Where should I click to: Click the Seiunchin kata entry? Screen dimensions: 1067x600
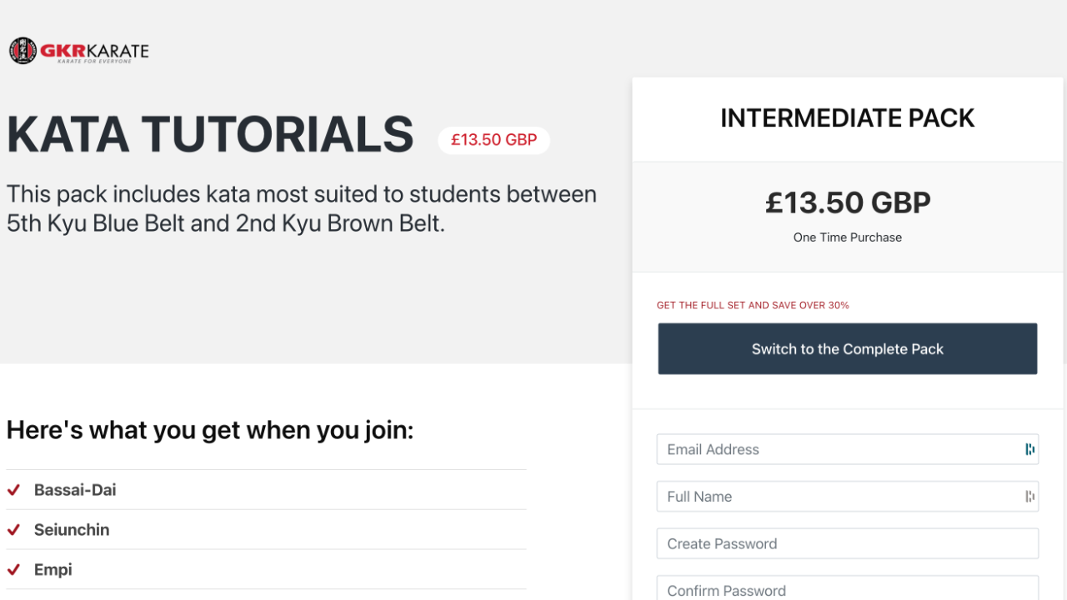point(72,530)
